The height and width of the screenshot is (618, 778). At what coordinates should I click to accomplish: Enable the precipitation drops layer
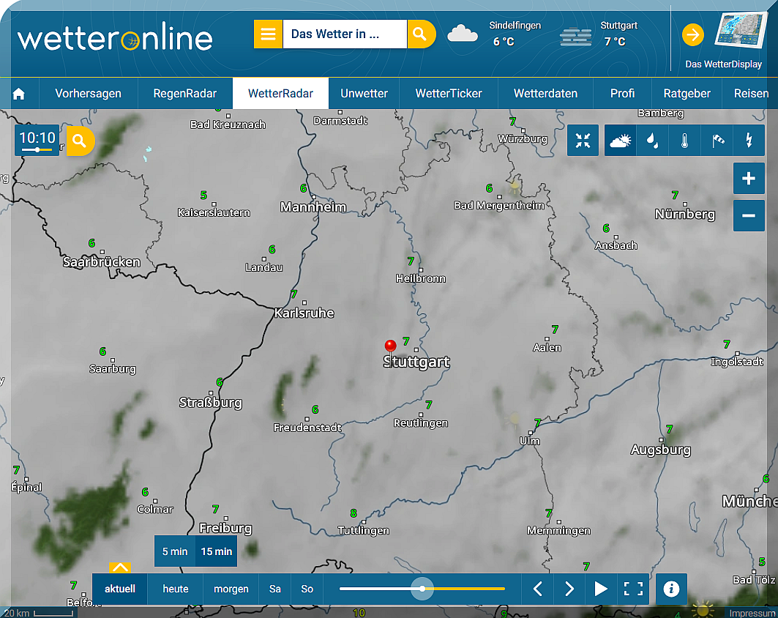click(x=651, y=141)
